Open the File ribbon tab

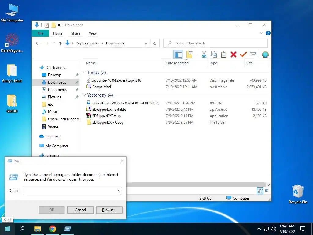point(40,33)
